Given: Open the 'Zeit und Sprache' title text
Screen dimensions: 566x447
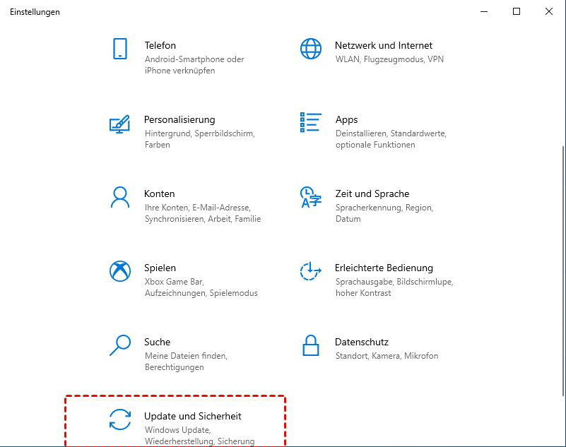Looking at the screenshot, I should coord(372,193).
